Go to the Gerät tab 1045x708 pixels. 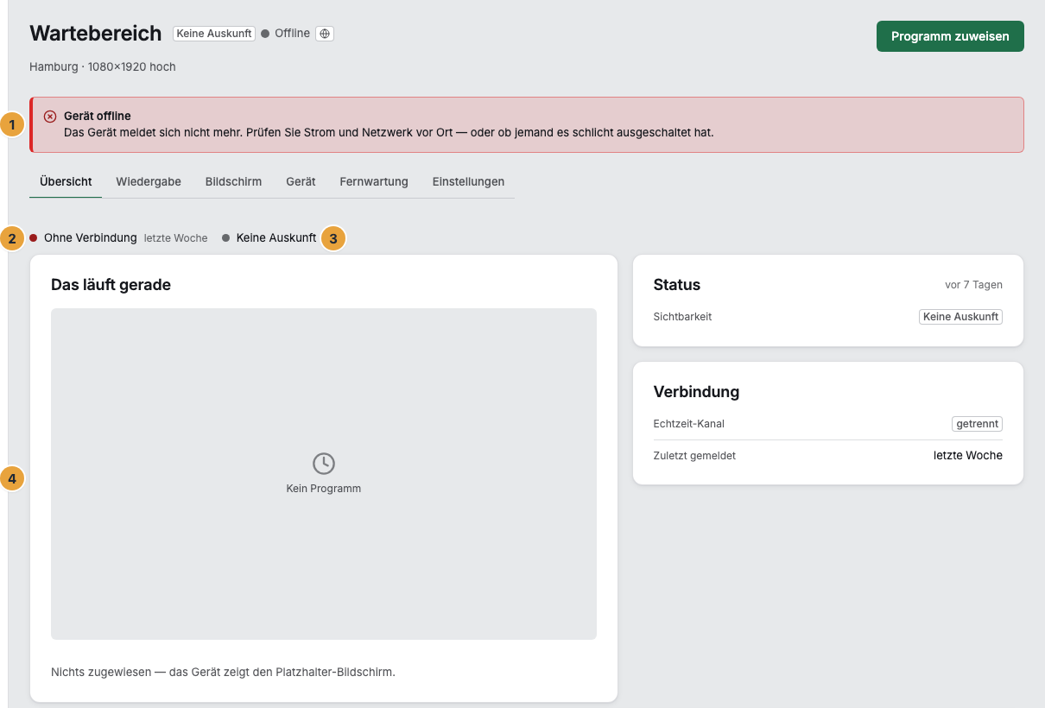[x=301, y=181]
